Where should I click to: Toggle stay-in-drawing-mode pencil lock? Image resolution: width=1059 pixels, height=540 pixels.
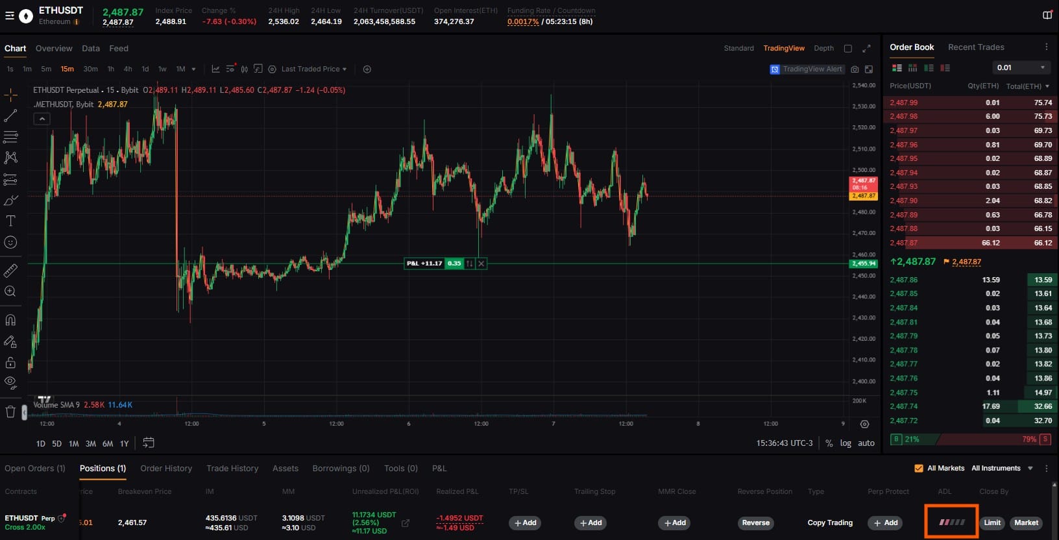pos(10,341)
